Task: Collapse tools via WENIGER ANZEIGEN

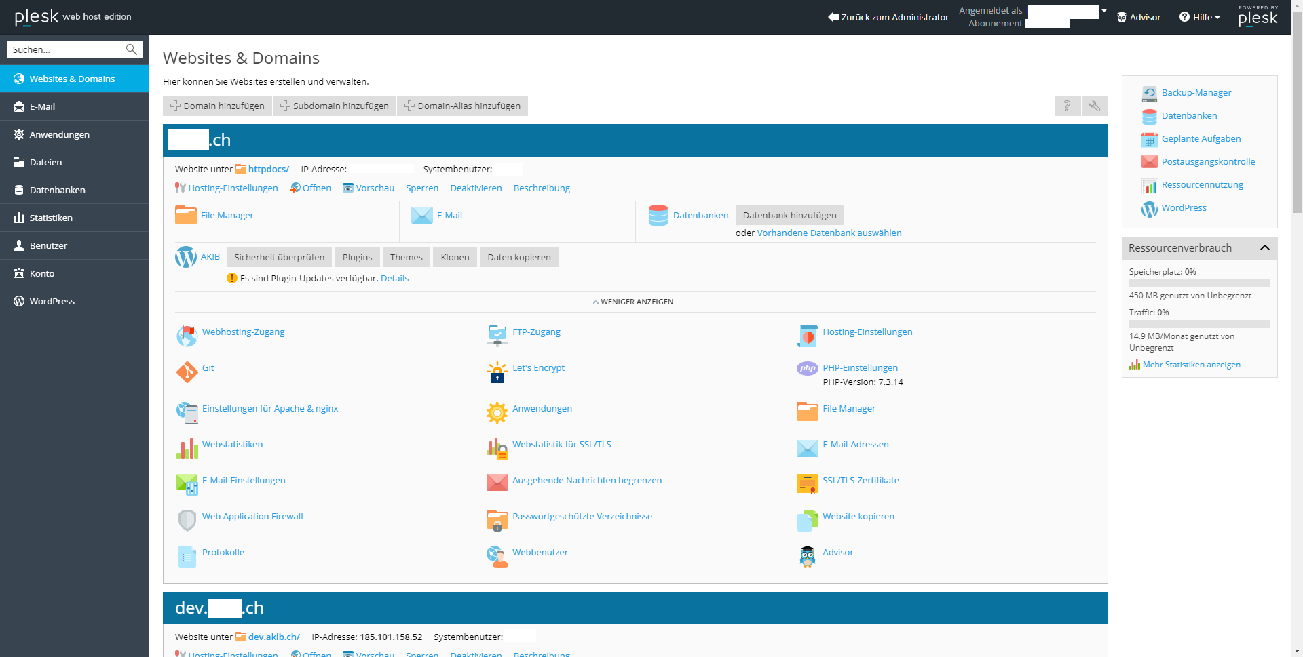Action: tap(633, 302)
